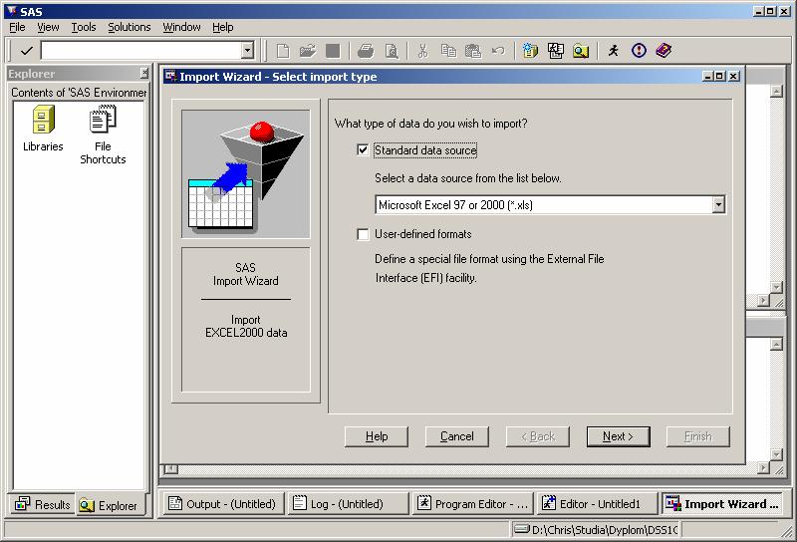Click the Save toolbar icon

333,51
